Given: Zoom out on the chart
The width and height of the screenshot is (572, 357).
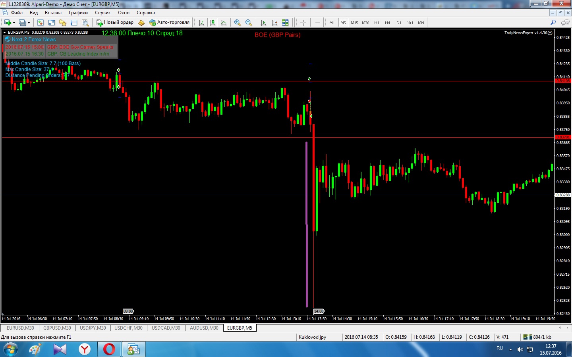Looking at the screenshot, I should coord(249,23).
